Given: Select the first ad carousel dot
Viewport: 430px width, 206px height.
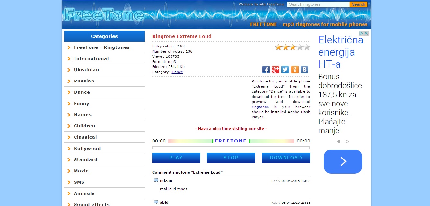Looking at the screenshot, I should coord(339,142).
